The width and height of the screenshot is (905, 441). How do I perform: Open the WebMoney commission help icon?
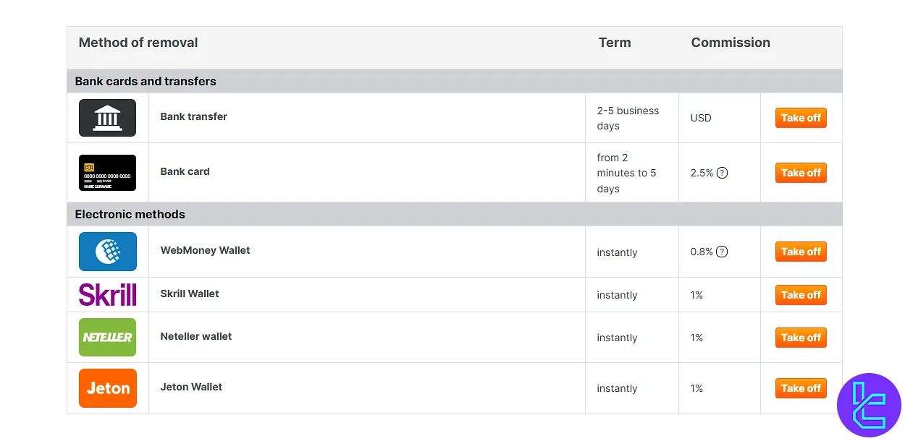(722, 252)
